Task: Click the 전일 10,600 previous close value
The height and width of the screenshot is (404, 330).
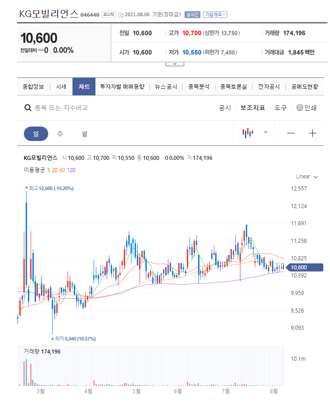Action: [x=142, y=33]
